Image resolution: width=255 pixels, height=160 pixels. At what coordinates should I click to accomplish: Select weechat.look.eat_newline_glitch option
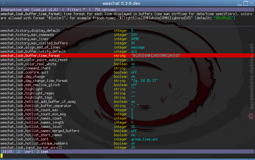pos(128,85)
